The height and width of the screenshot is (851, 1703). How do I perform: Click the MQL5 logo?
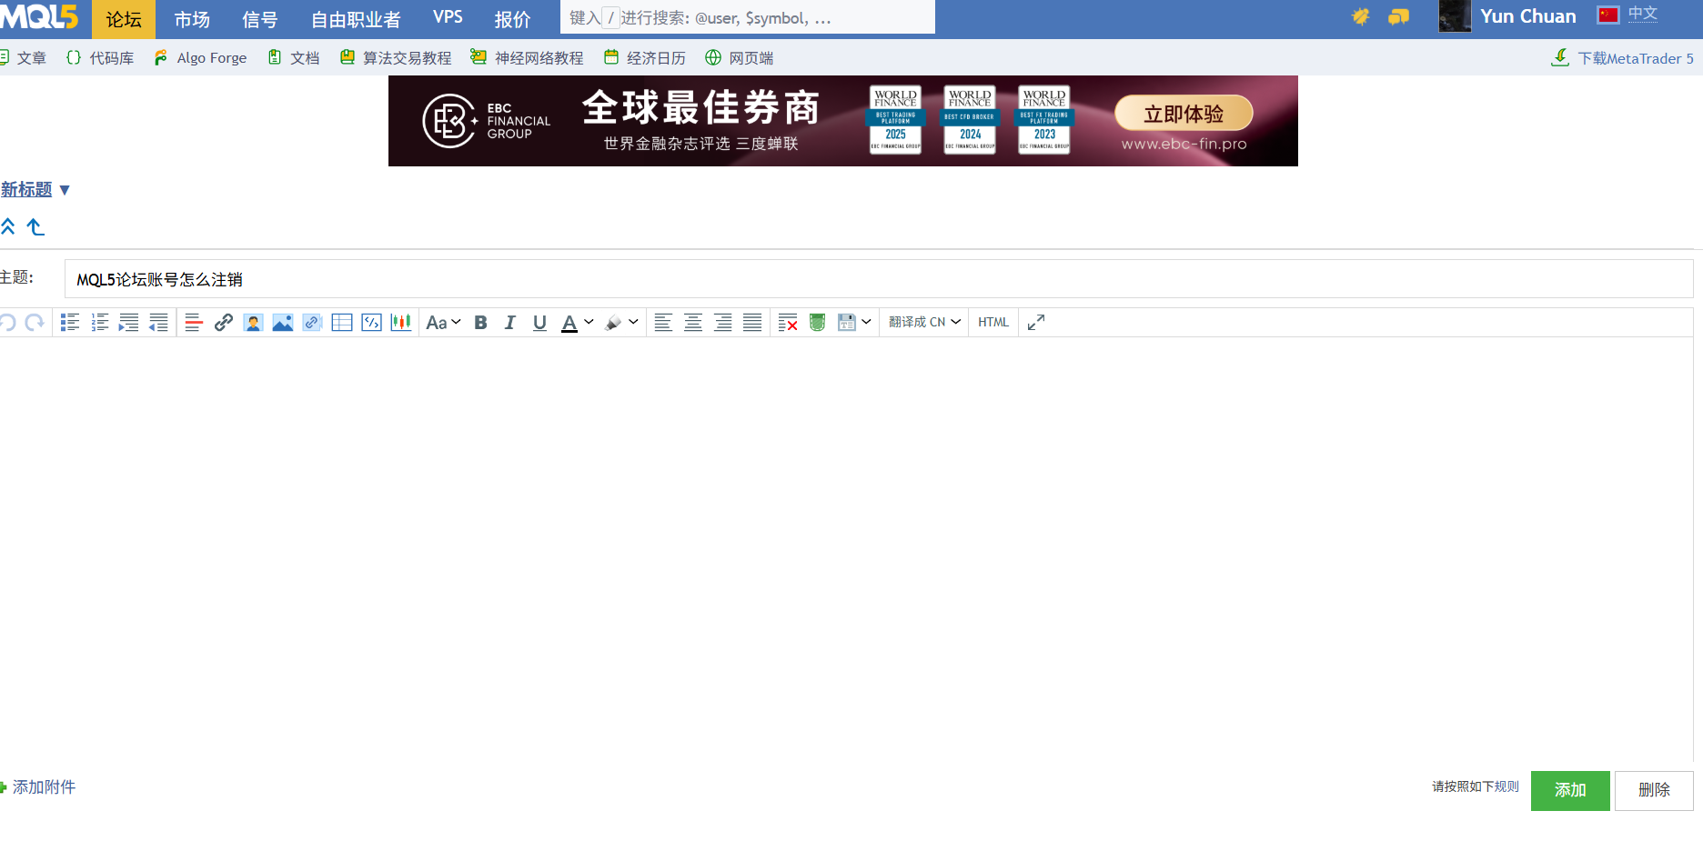(x=39, y=17)
